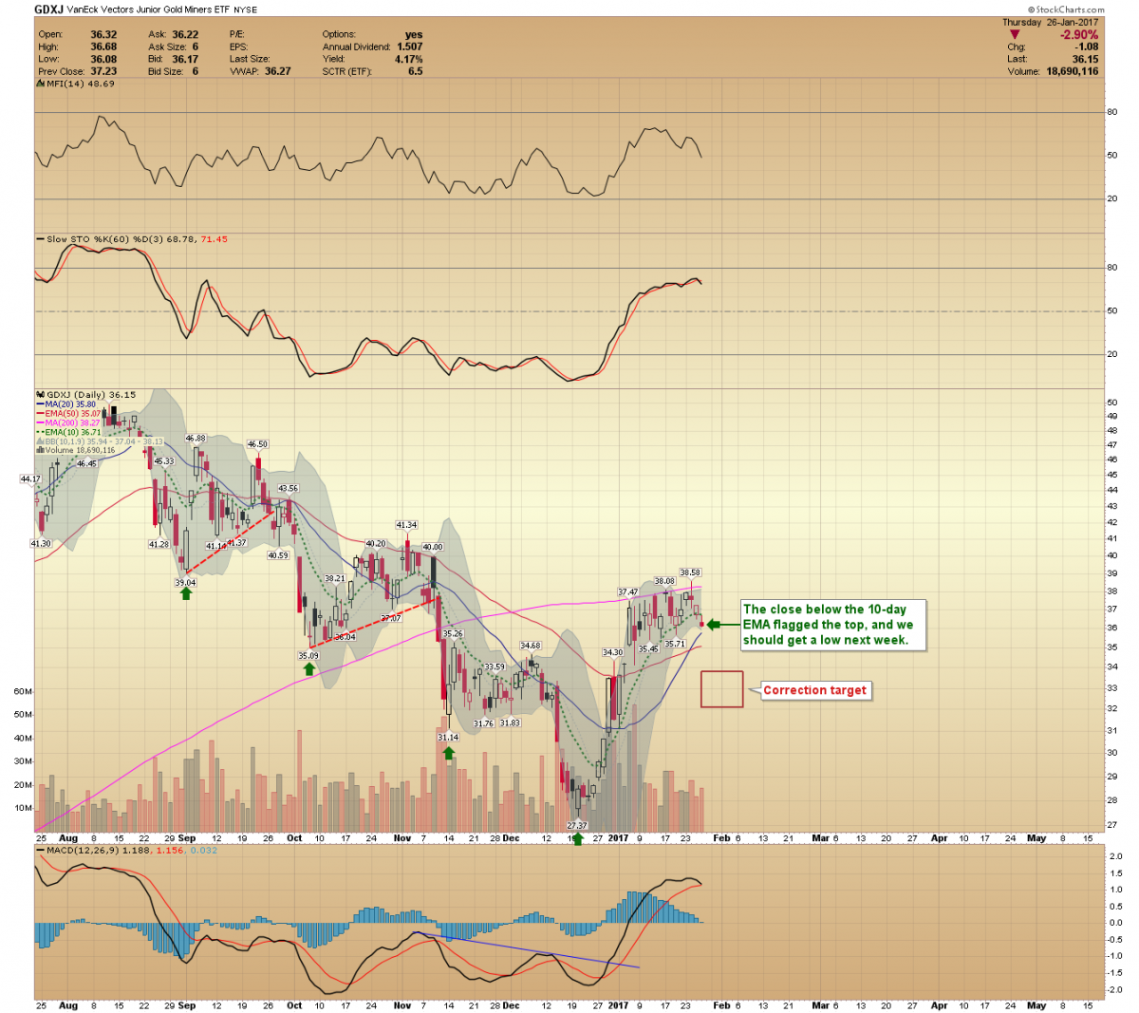Screen dimensions: 1139x1013
Task: Click the red Correction target label
Action: click(814, 690)
